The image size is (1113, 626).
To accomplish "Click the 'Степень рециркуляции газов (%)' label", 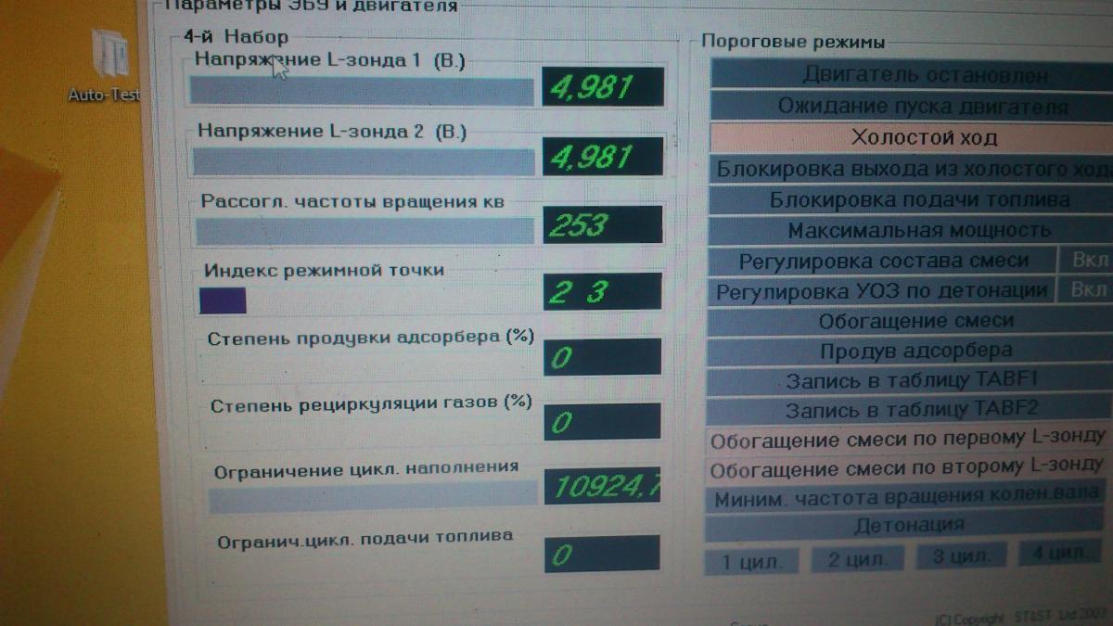I will pos(371,405).
